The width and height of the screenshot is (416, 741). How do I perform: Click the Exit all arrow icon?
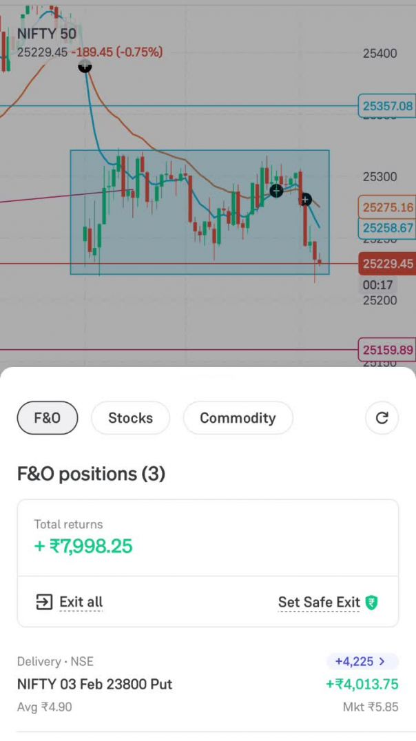43,602
